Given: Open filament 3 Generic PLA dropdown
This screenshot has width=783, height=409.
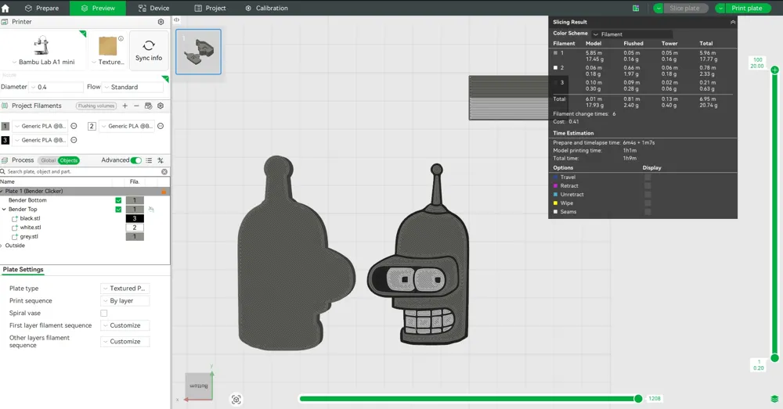Looking at the screenshot, I should point(39,140).
